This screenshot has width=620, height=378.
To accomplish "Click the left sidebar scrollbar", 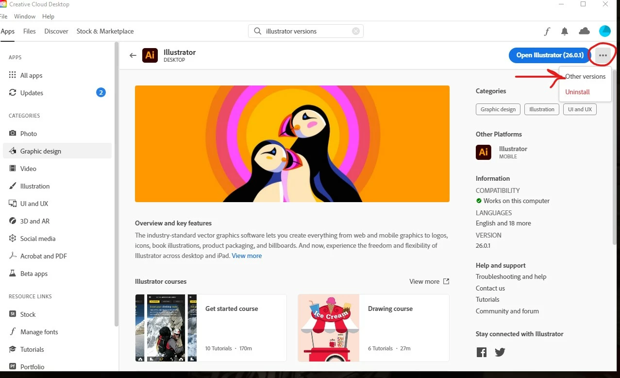I will (117, 185).
